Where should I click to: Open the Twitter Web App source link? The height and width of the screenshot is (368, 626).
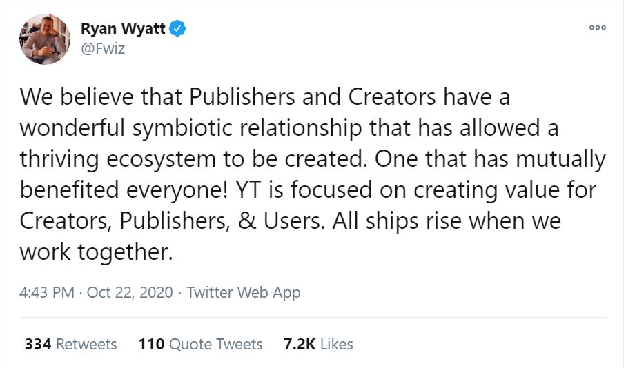point(244,292)
